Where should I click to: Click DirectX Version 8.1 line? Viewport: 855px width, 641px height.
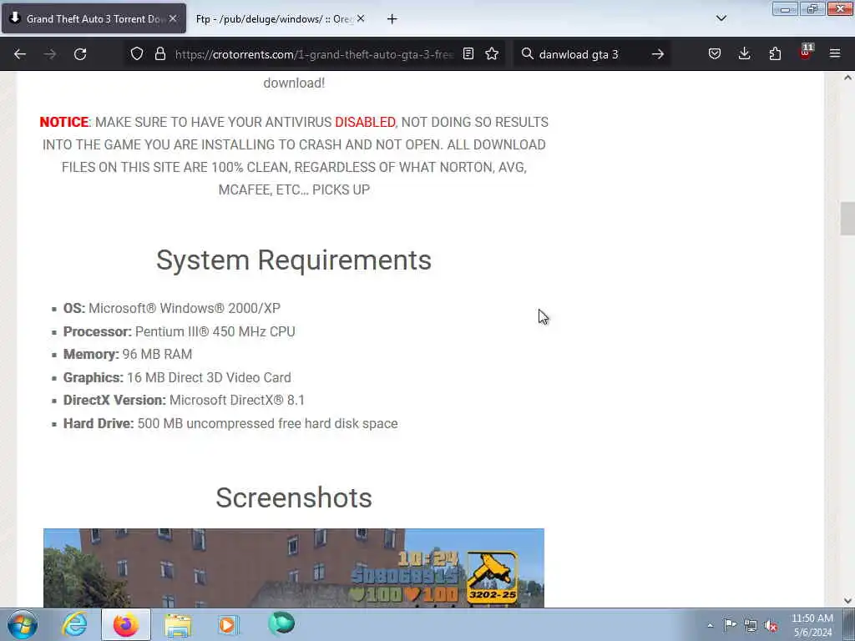click(x=184, y=400)
